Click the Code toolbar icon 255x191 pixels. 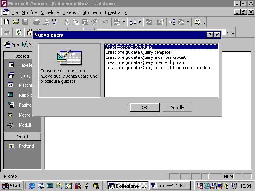coord(149,22)
